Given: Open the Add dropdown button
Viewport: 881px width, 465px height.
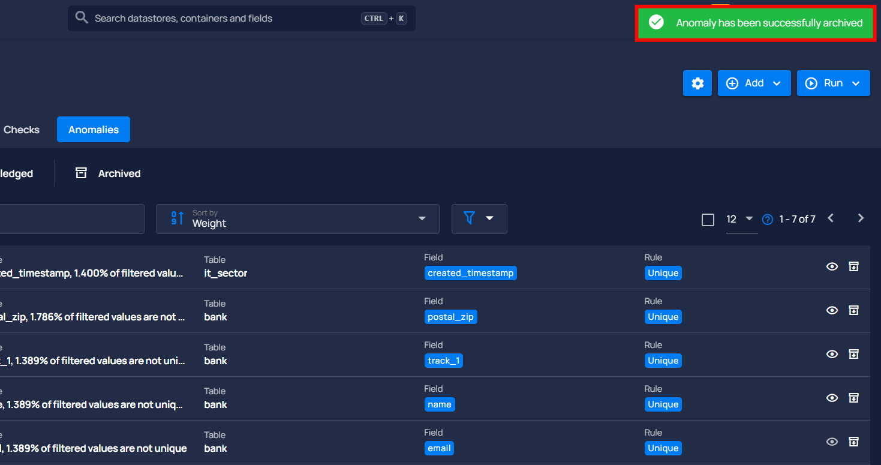Looking at the screenshot, I should pos(754,83).
